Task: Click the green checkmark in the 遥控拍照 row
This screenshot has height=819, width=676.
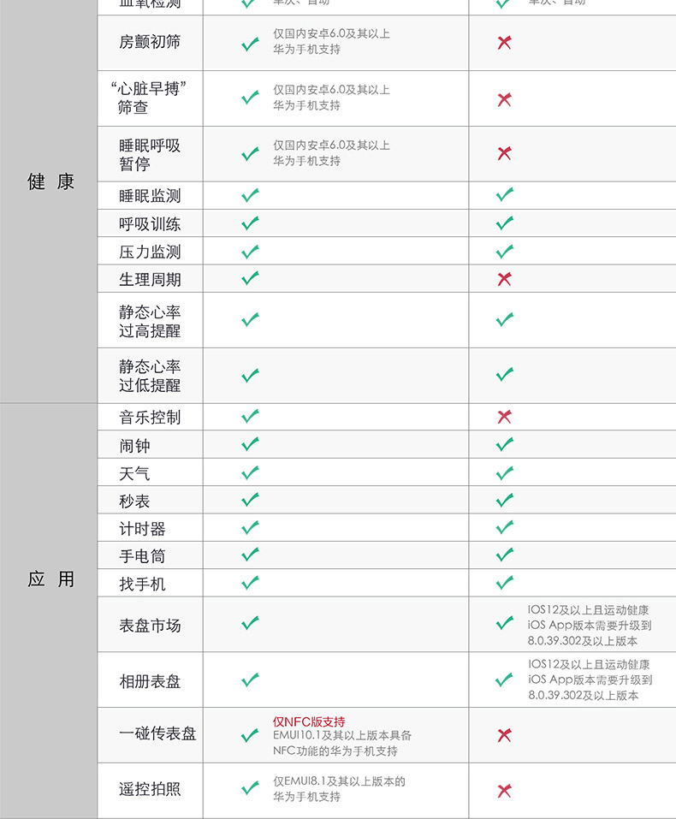Action: [x=250, y=788]
